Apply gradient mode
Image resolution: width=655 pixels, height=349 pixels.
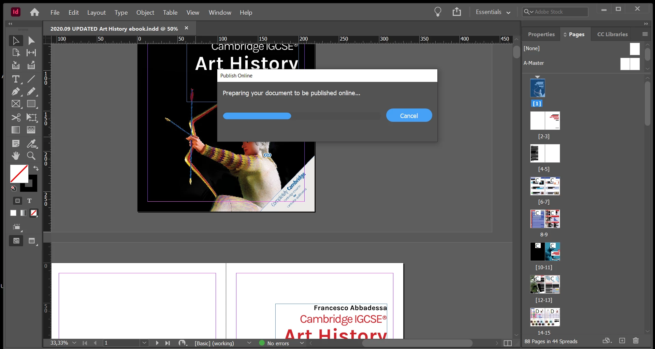point(23,213)
